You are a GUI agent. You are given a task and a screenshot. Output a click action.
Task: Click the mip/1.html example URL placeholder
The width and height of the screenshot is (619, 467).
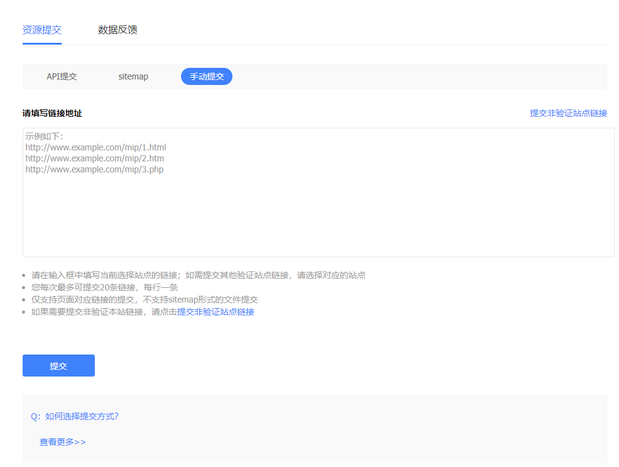(x=95, y=147)
